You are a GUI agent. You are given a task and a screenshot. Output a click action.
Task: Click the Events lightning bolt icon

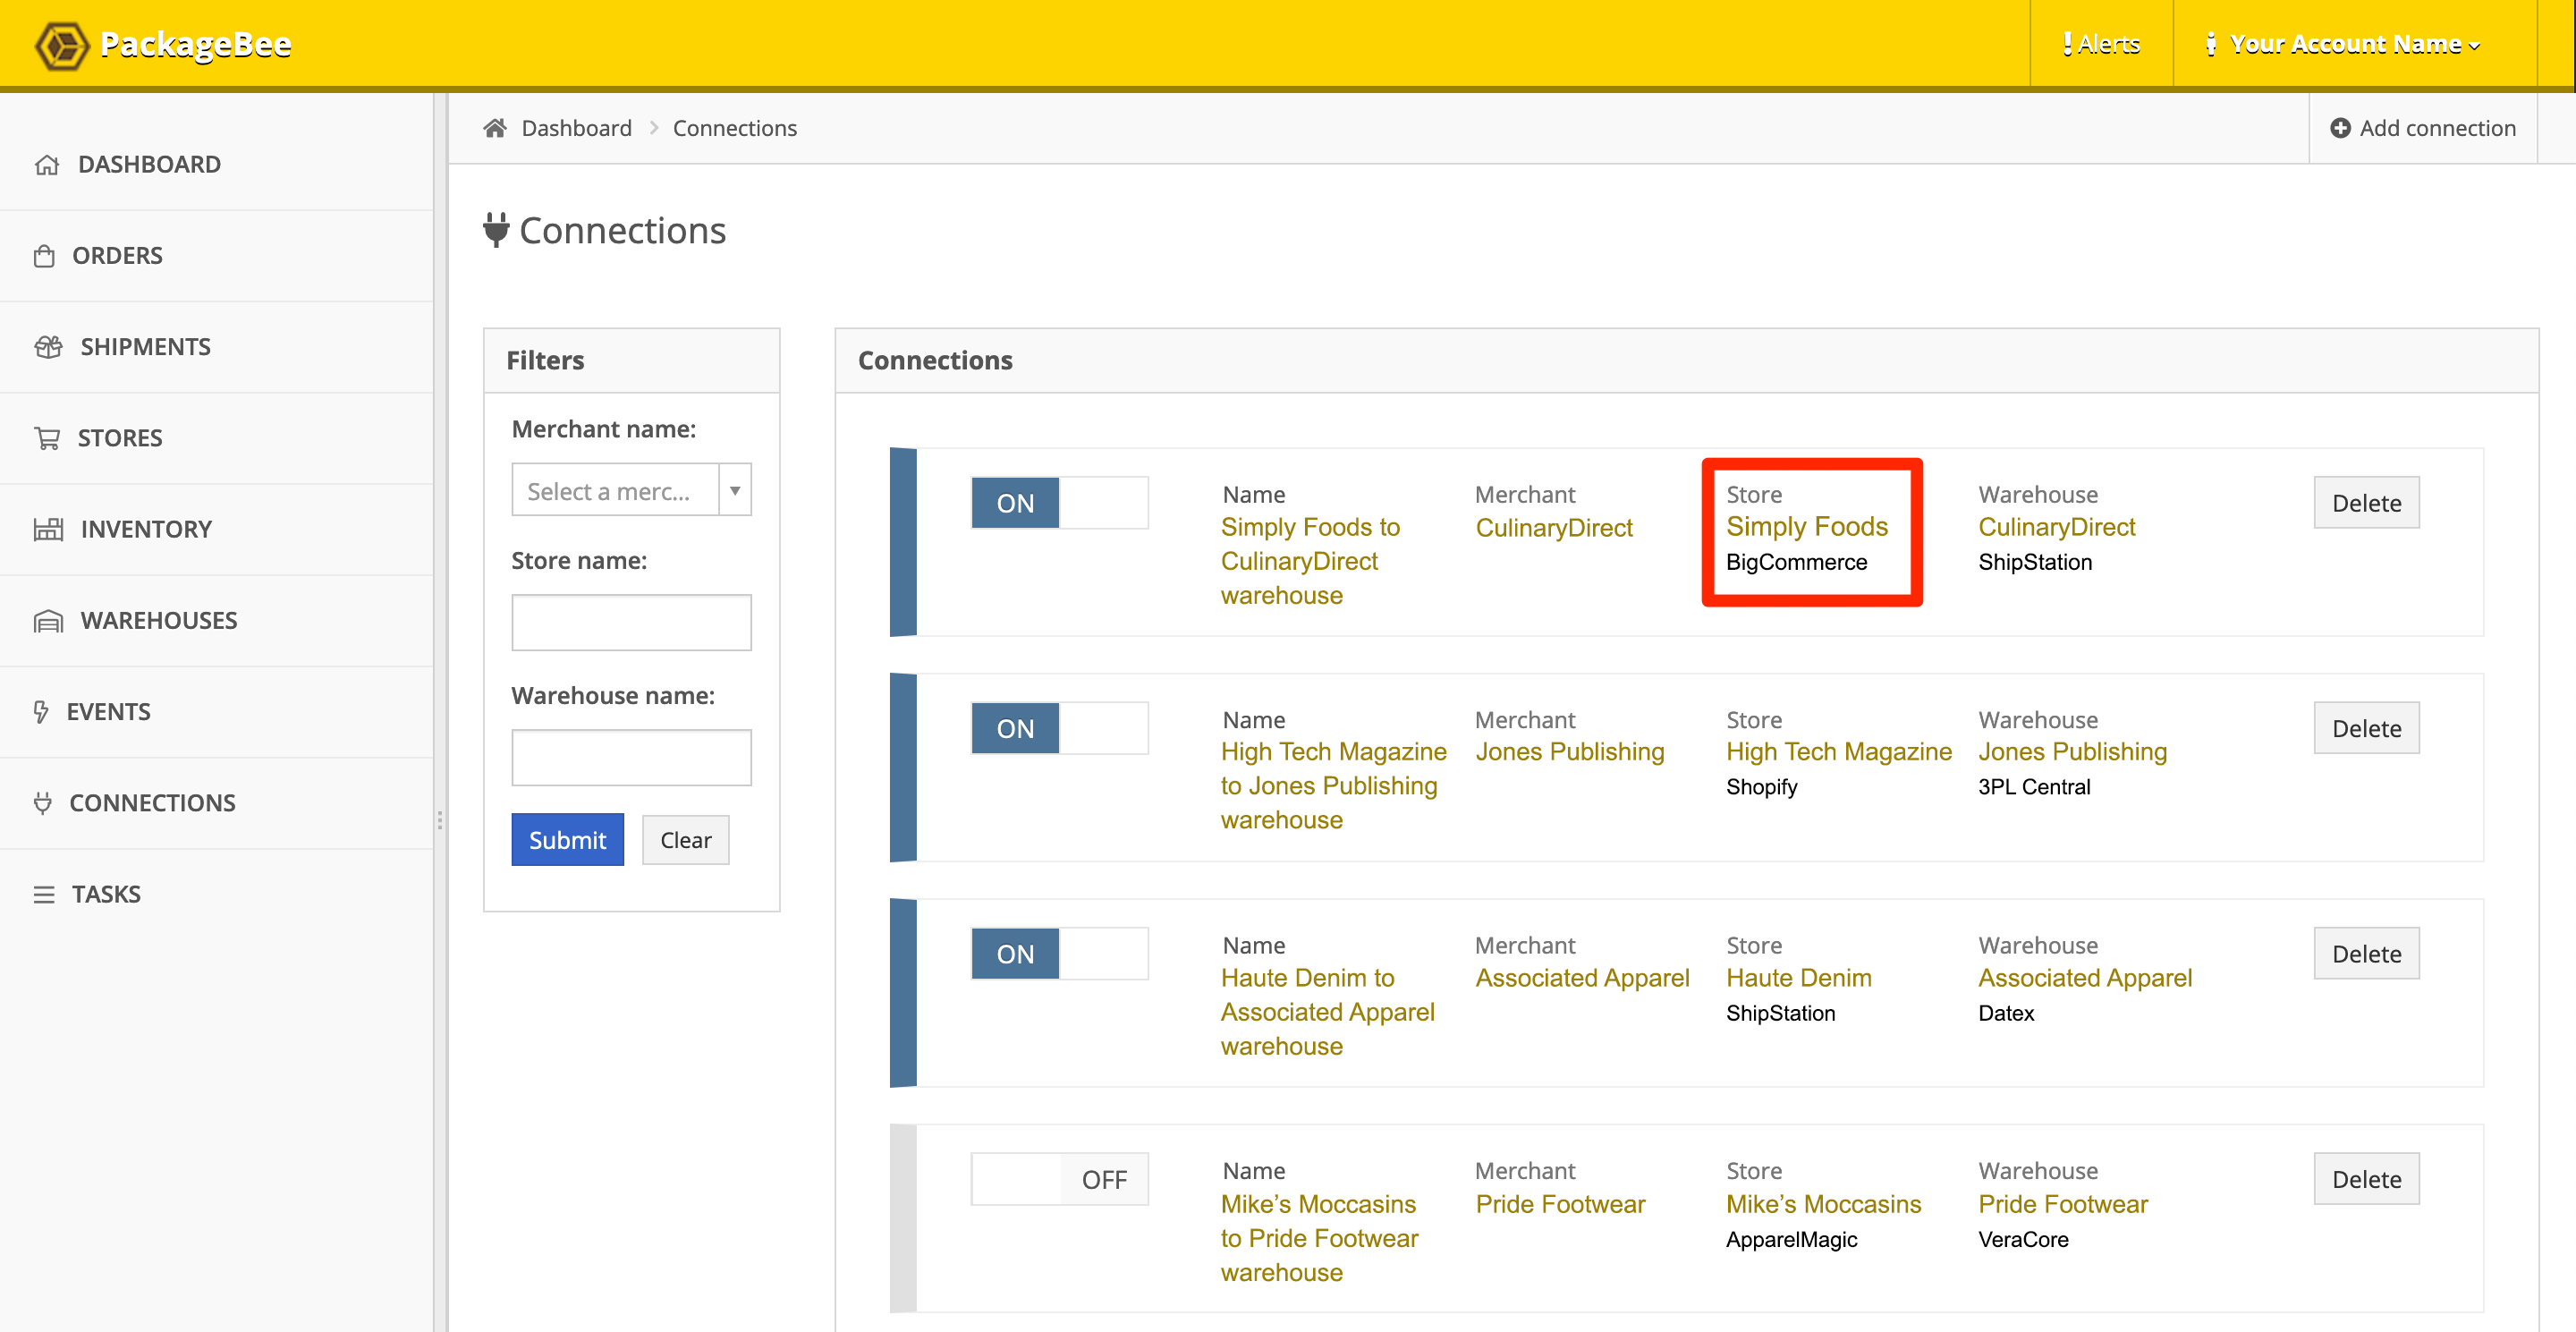[41, 712]
